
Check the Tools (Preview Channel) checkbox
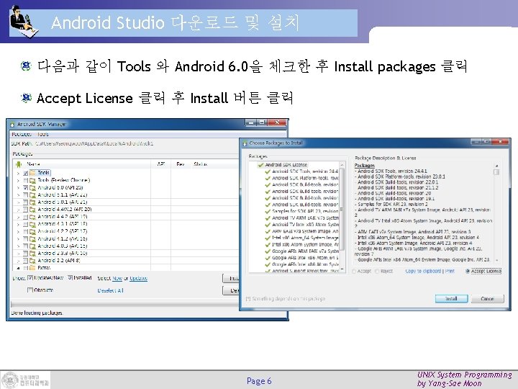pos(25,180)
